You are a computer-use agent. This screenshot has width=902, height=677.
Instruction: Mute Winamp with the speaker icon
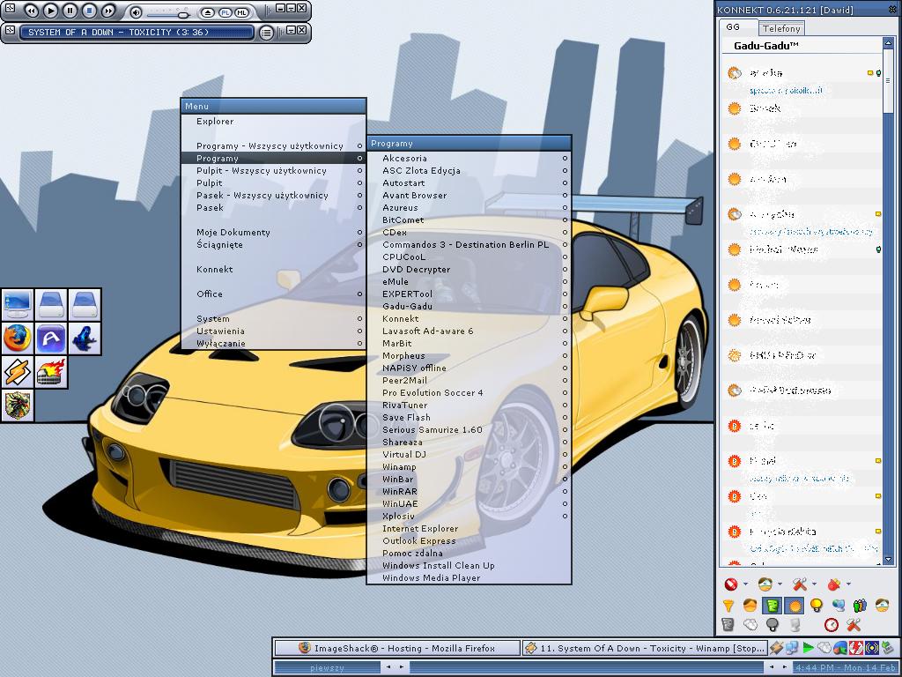(136, 12)
